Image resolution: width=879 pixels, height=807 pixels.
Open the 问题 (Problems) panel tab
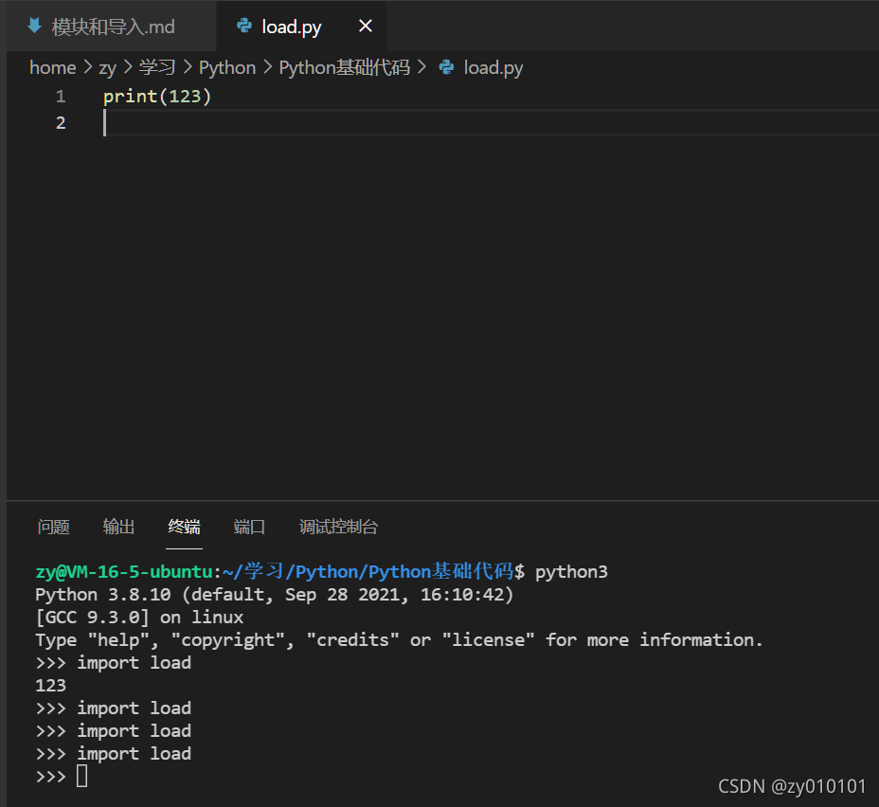54,527
